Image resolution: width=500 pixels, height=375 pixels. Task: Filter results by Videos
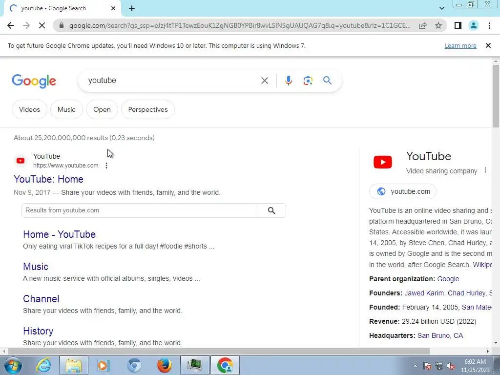tap(29, 109)
